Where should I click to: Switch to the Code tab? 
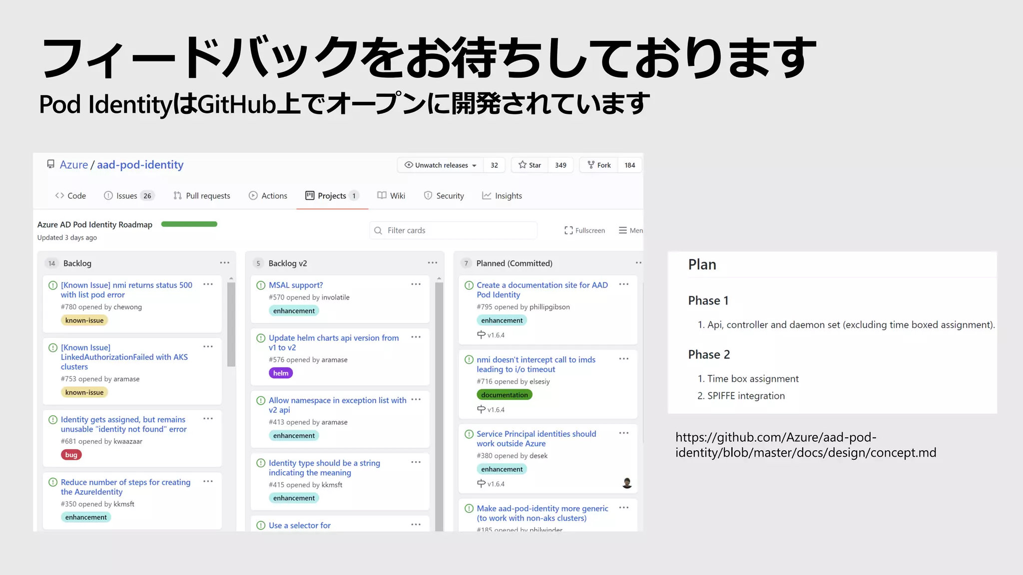click(x=70, y=196)
